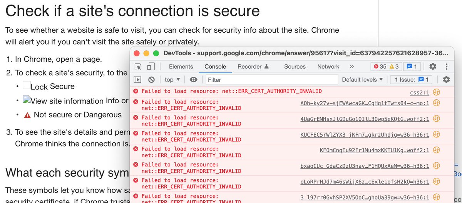The width and height of the screenshot is (462, 203).
Task: Click the orange icon beside KUCFEC5rWlZYX3 link
Action: tap(436, 134)
